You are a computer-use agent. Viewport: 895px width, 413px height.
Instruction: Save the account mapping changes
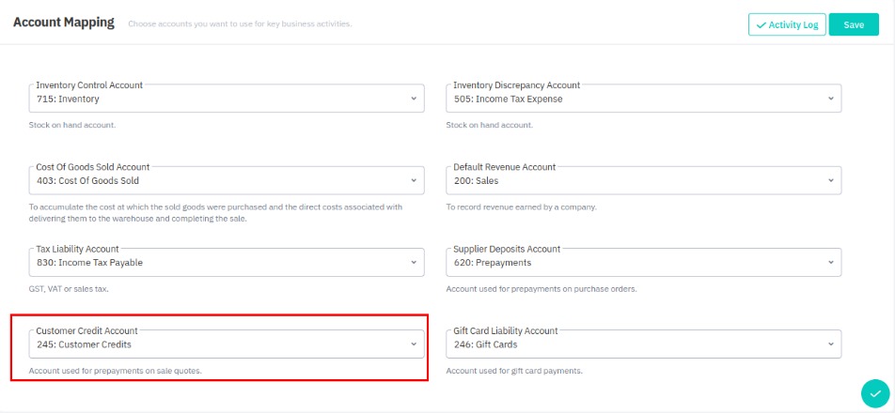click(x=854, y=25)
